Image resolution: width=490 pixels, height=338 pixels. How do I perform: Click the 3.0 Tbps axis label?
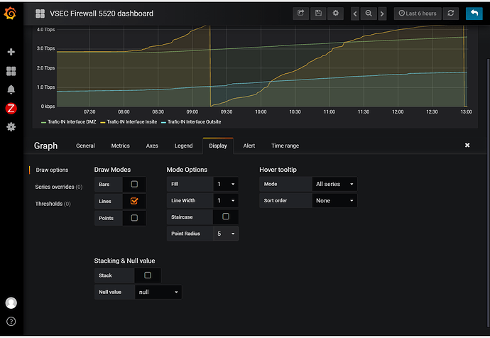pyautogui.click(x=45, y=48)
